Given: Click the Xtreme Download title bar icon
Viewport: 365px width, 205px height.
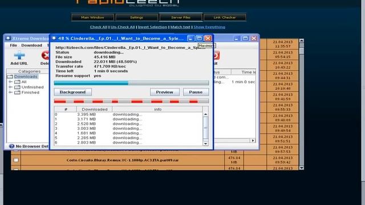Looking at the screenshot, I should (x=8, y=38).
